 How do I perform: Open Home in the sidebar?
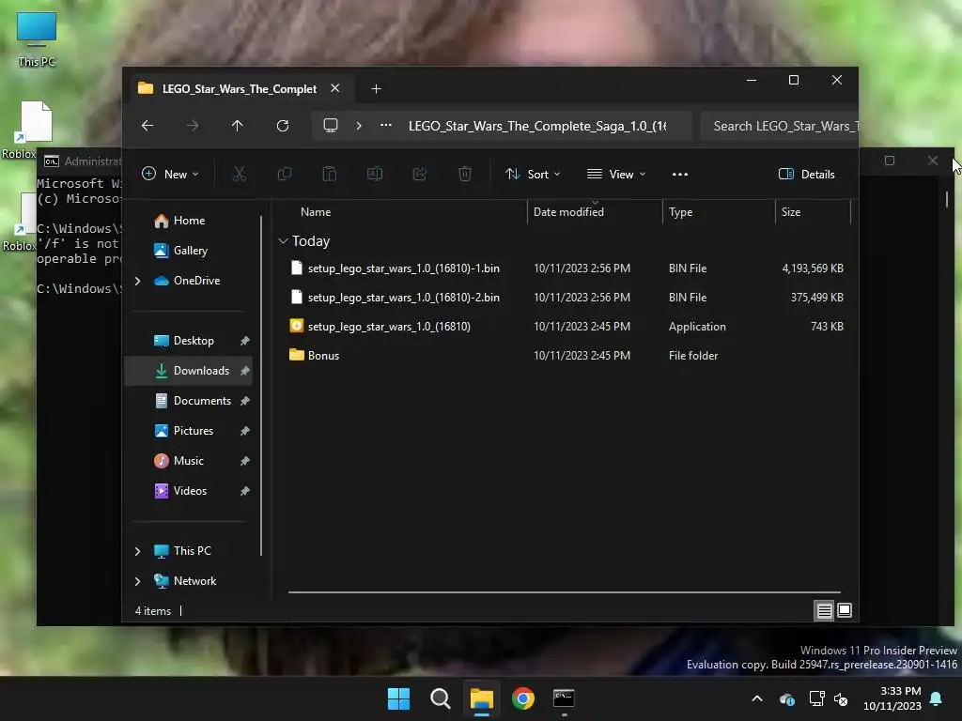tap(189, 221)
